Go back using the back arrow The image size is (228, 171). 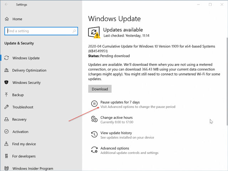point(6,4)
